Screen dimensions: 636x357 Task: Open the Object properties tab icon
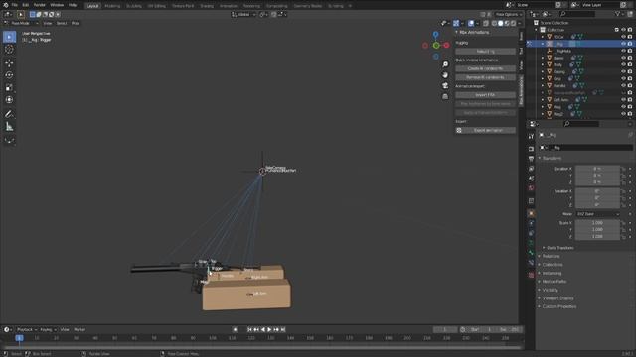[x=531, y=213]
